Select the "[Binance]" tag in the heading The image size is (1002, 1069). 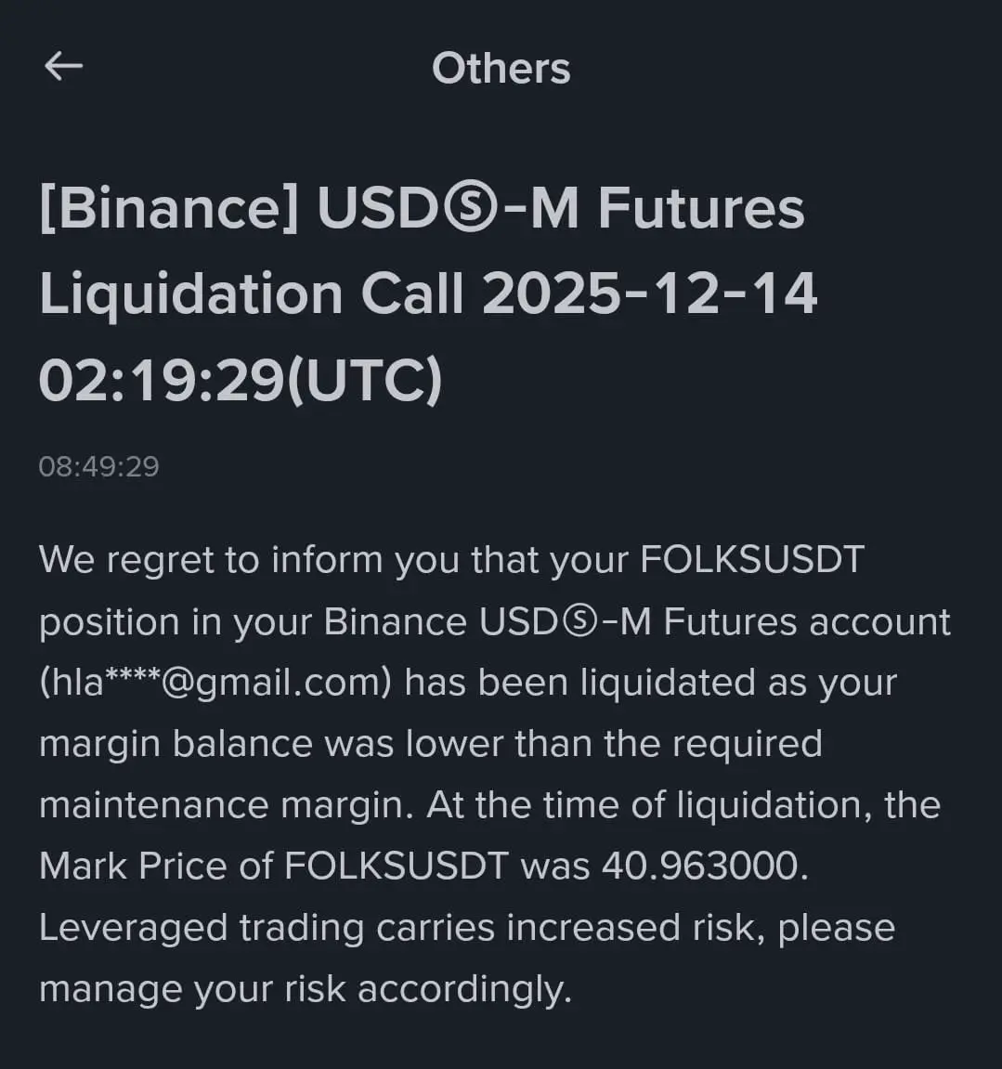[x=169, y=208]
